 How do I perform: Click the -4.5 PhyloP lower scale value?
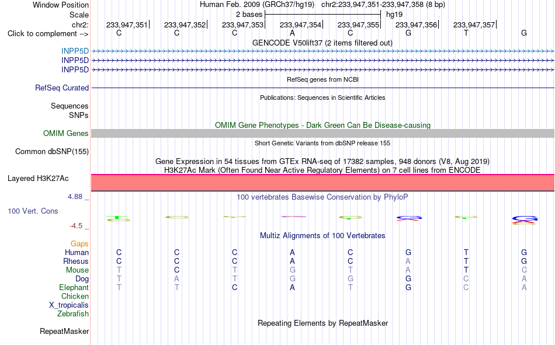[76, 226]
